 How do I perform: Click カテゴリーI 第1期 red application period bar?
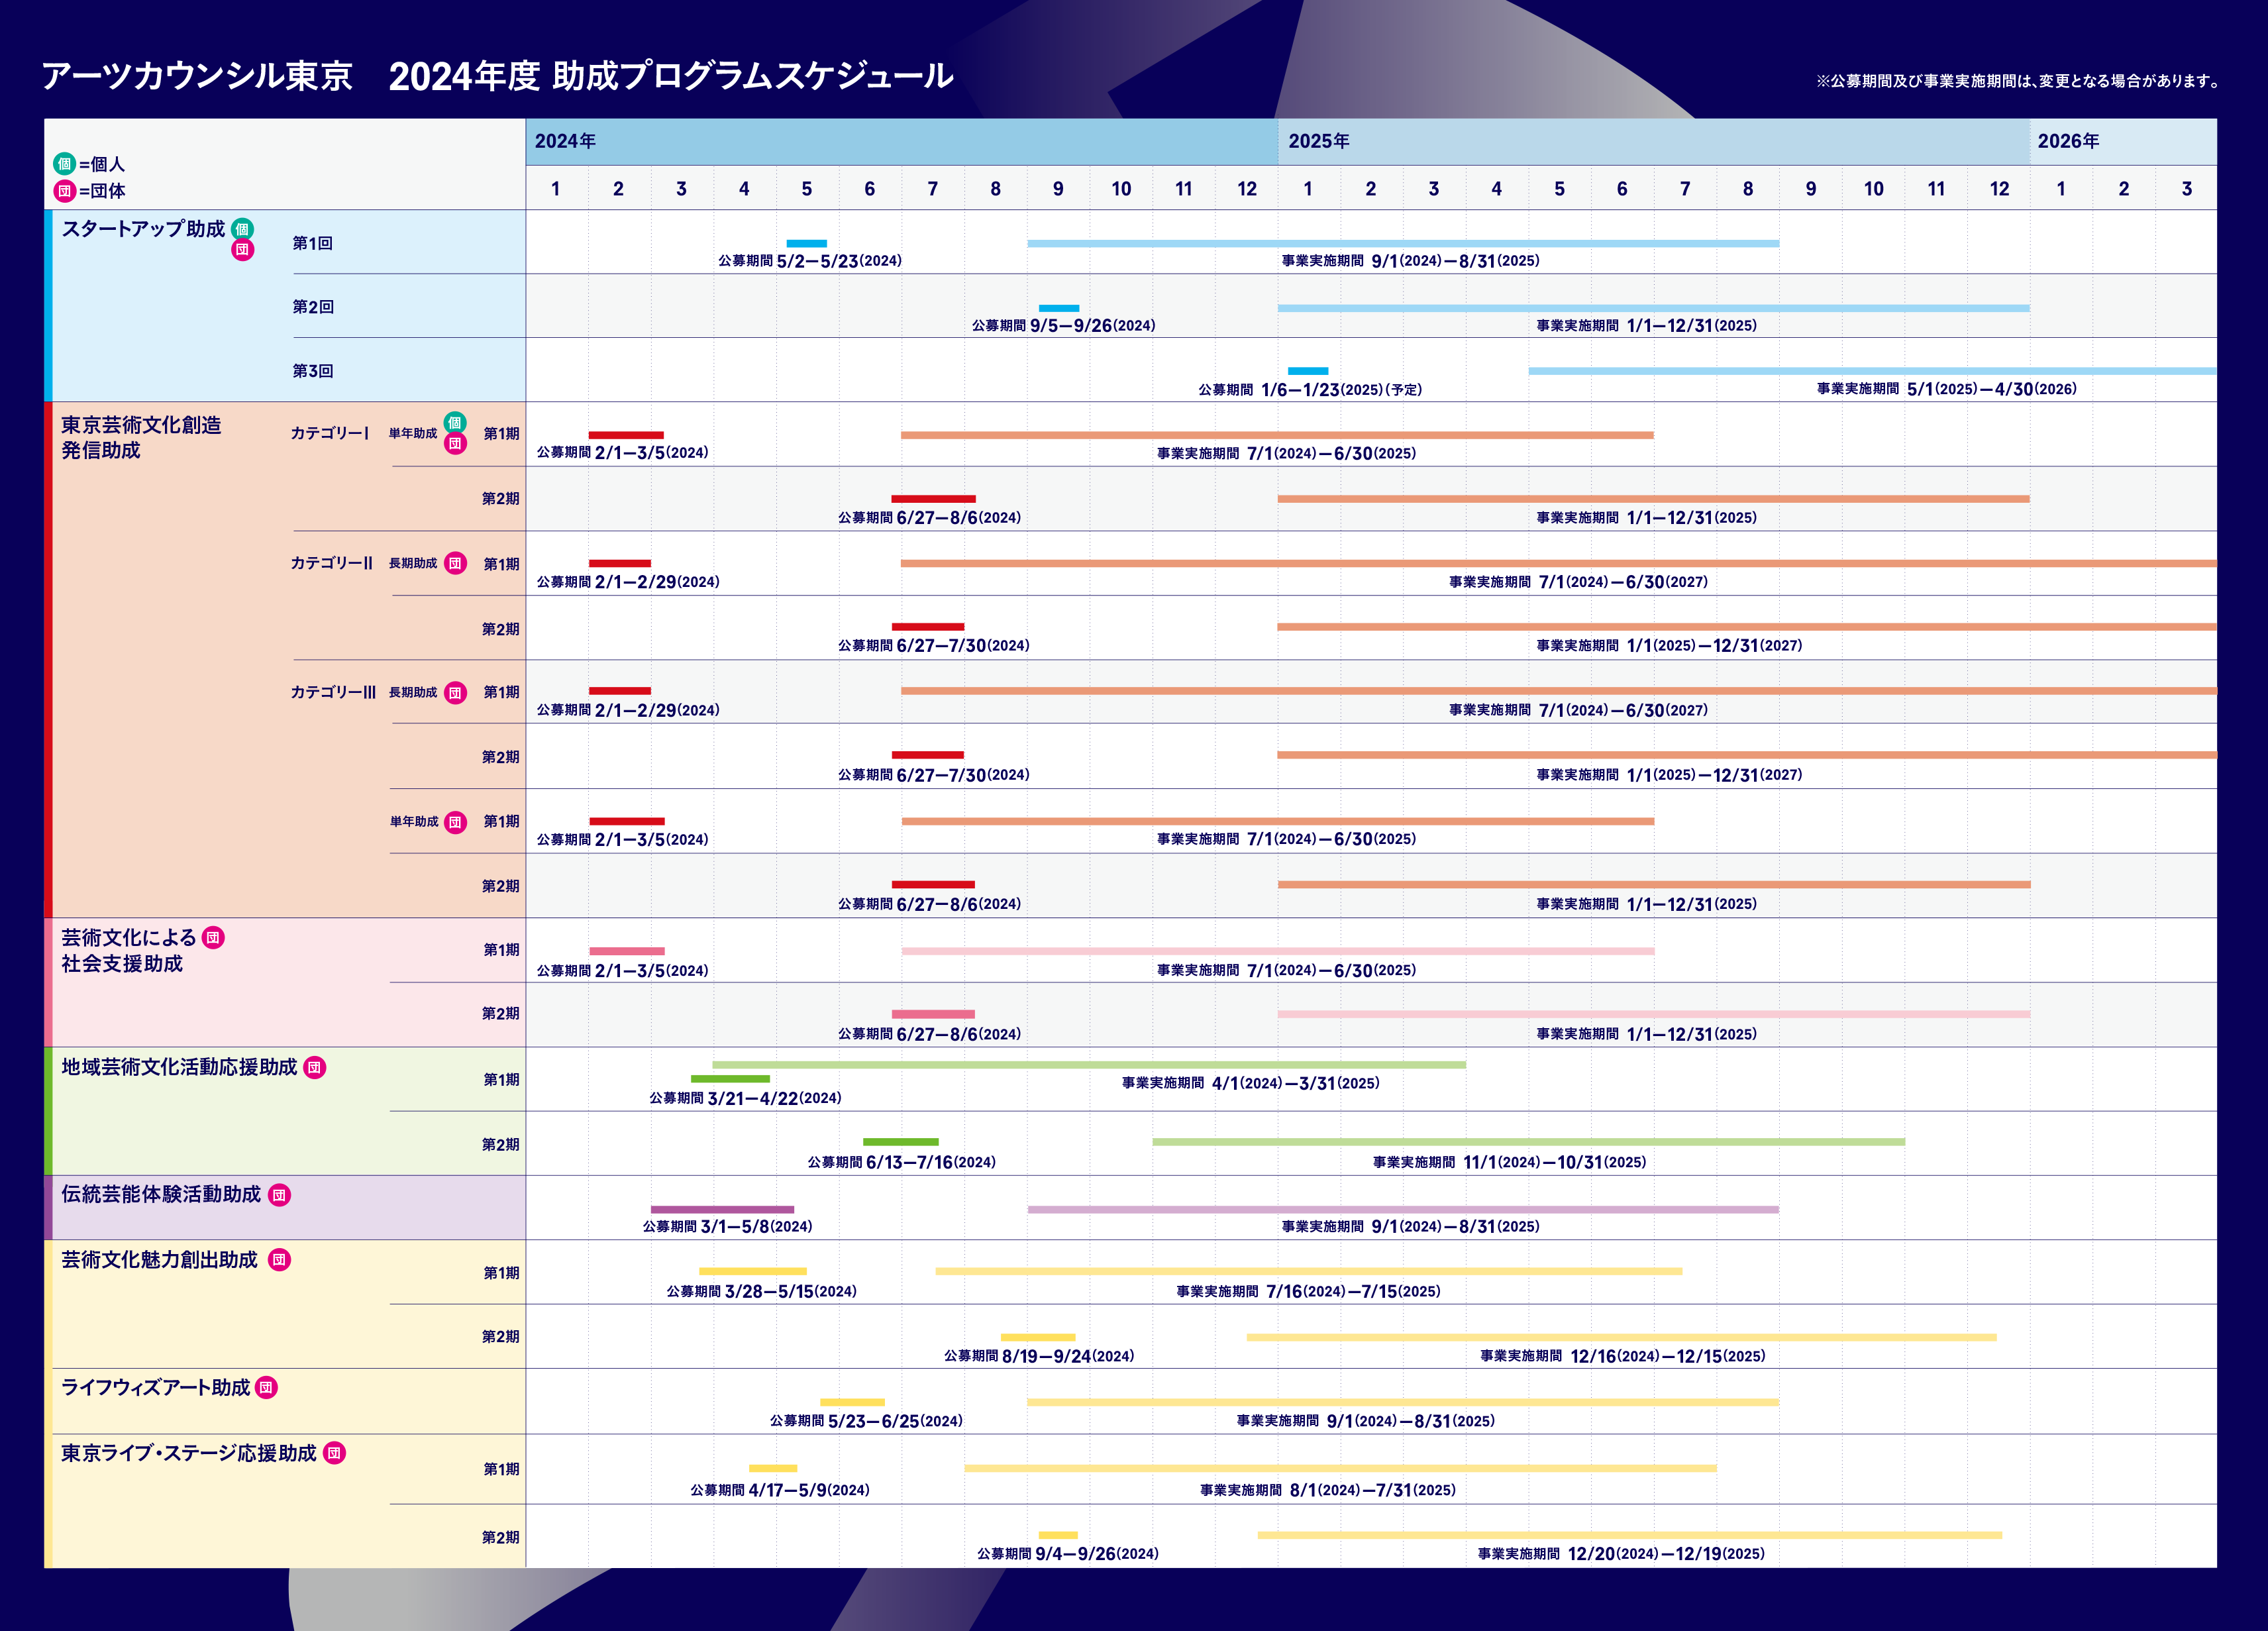click(626, 435)
